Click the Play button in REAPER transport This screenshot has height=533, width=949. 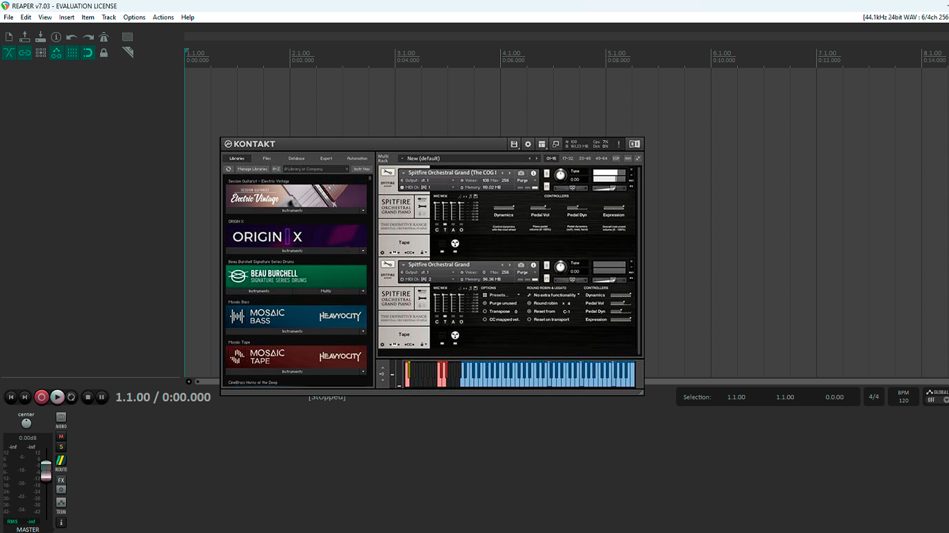click(x=57, y=397)
